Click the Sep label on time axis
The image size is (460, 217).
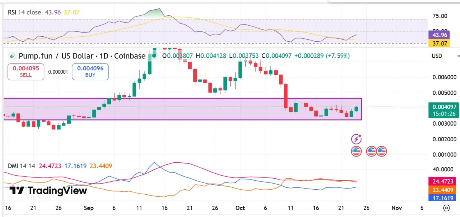click(x=89, y=208)
